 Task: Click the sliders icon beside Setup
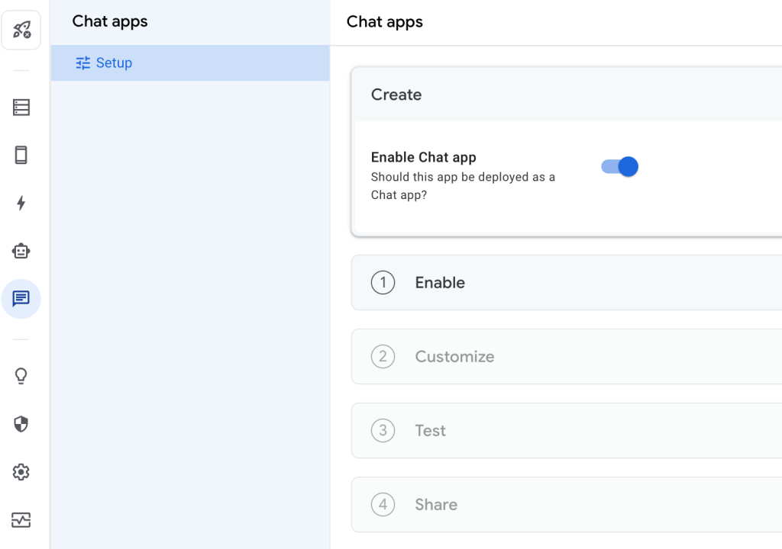[83, 63]
